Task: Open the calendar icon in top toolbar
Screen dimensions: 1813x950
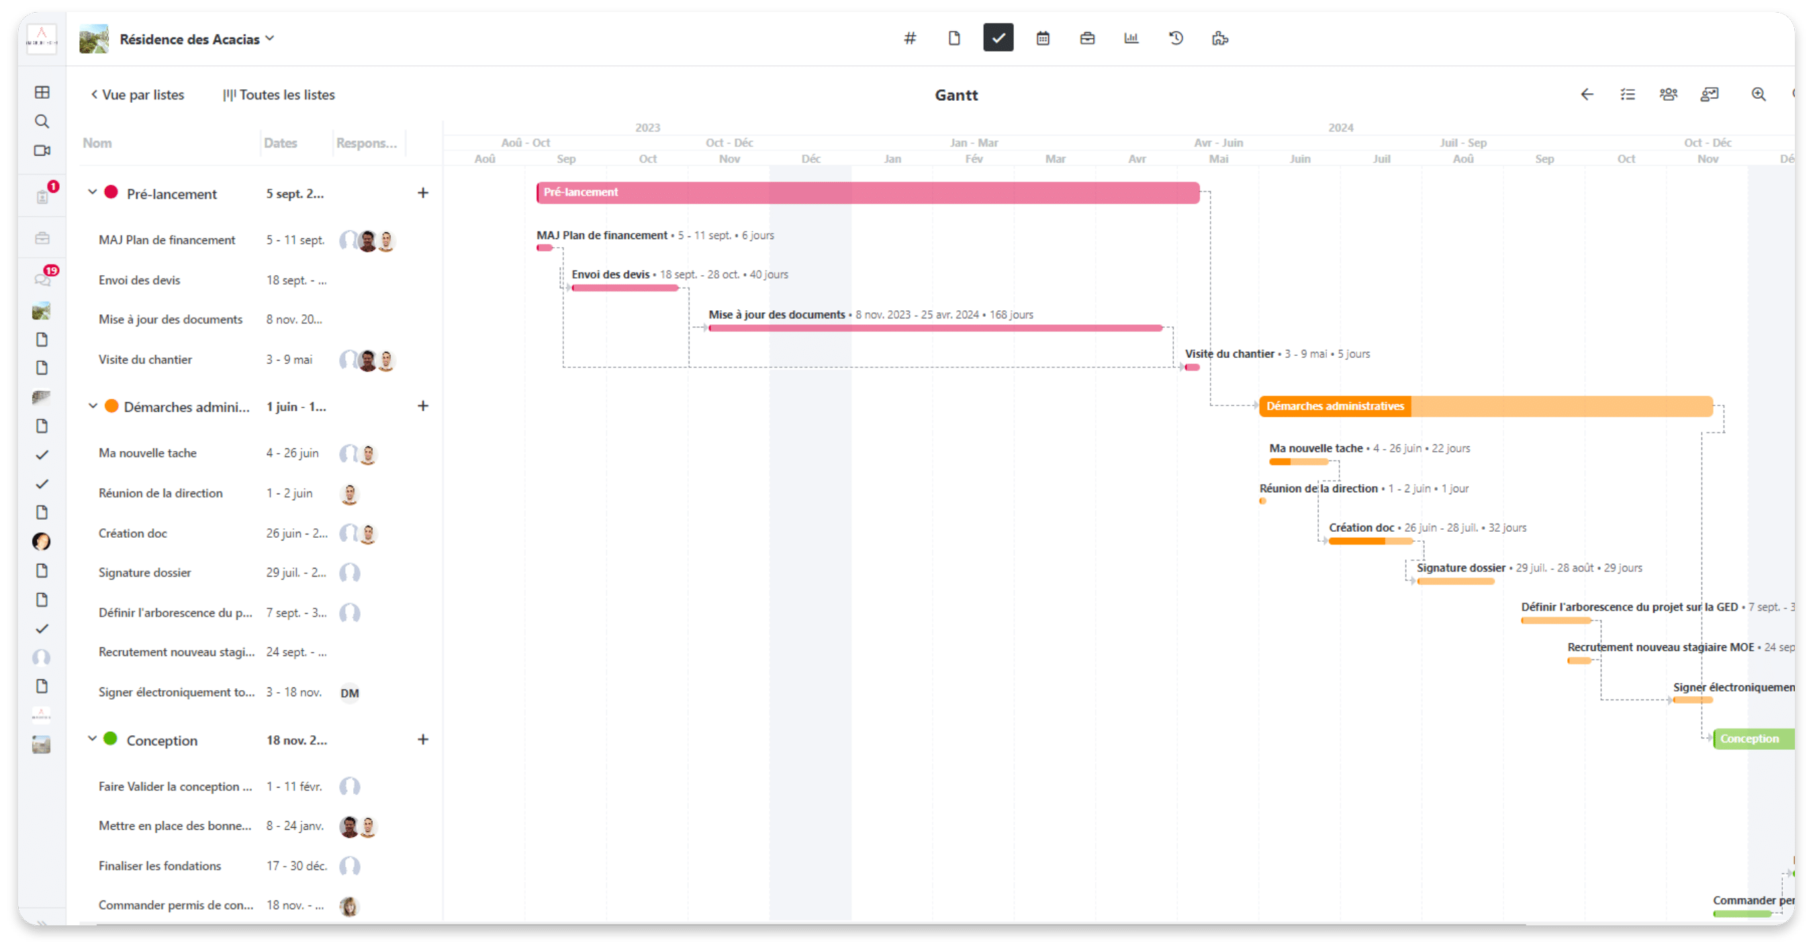Action: (x=1042, y=38)
